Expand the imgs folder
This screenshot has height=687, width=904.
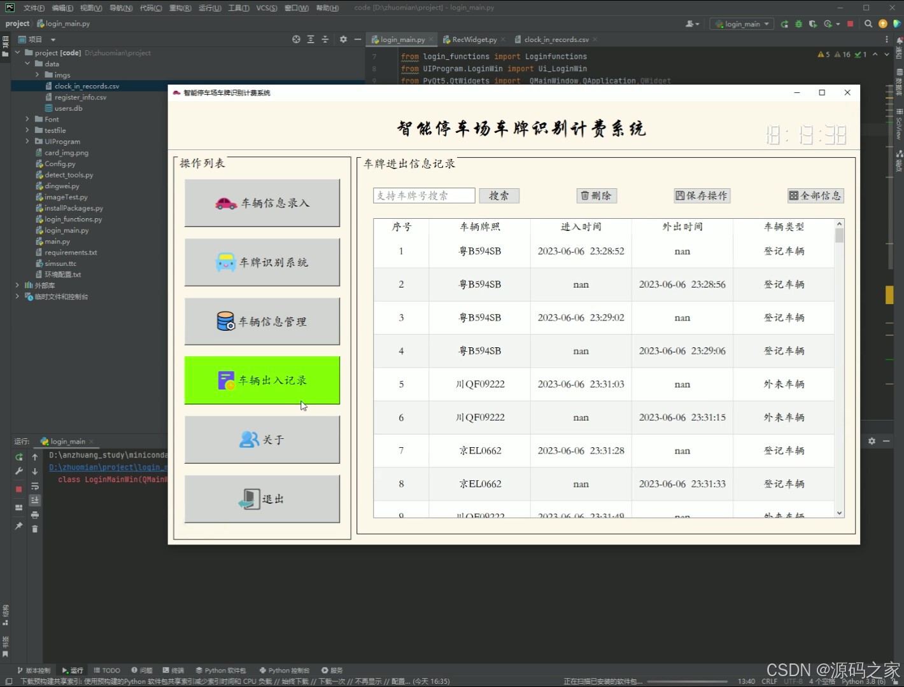point(37,74)
